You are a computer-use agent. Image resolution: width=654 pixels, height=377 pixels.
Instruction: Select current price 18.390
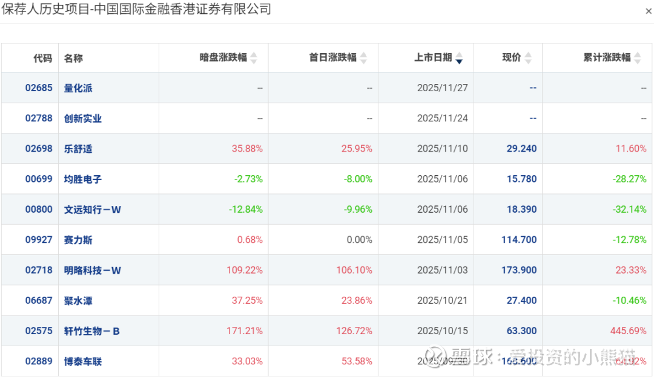click(x=521, y=209)
